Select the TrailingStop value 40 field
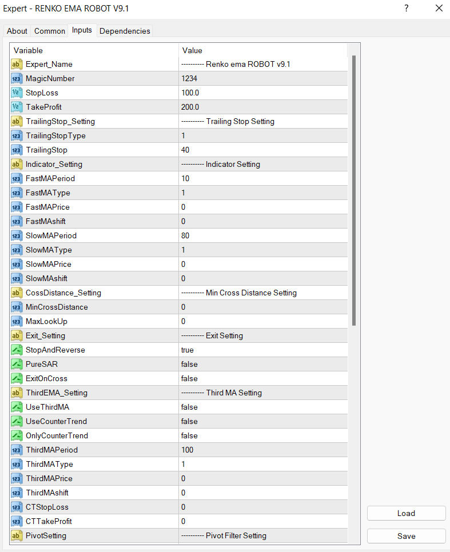Viewport: 450px width, 552px height. [x=263, y=150]
